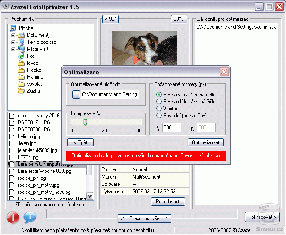This screenshot has width=286, height=235.
Task: Select file danek-skvrnity-2516
Action: click(x=39, y=116)
